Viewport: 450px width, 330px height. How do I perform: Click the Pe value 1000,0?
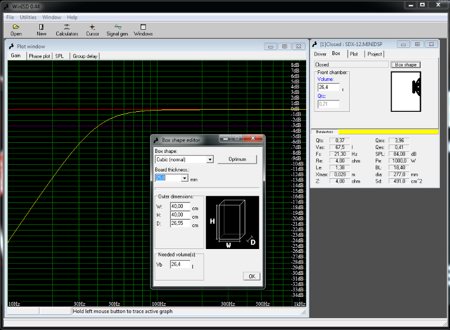coord(399,161)
